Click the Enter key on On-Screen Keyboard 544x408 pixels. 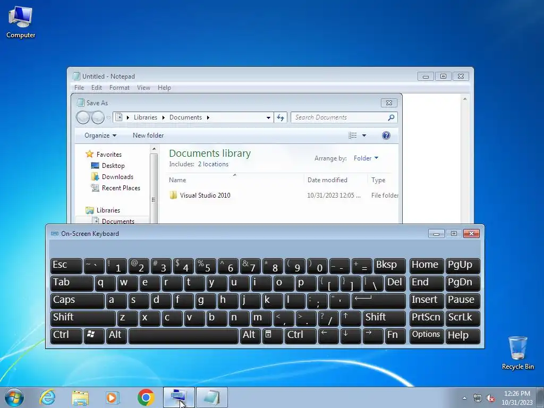click(378, 301)
